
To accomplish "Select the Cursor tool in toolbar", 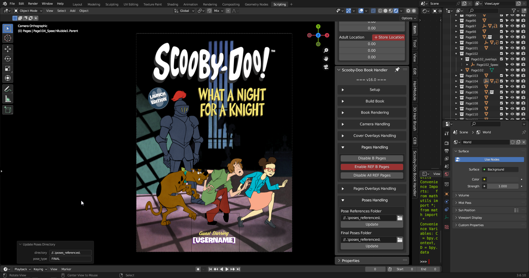I will 8,38.
